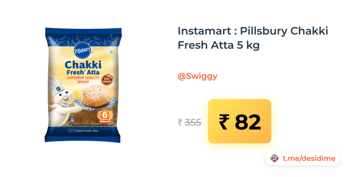The image size is (355, 177).
Task: Open the @Swiggy store link
Action: pyautogui.click(x=197, y=76)
